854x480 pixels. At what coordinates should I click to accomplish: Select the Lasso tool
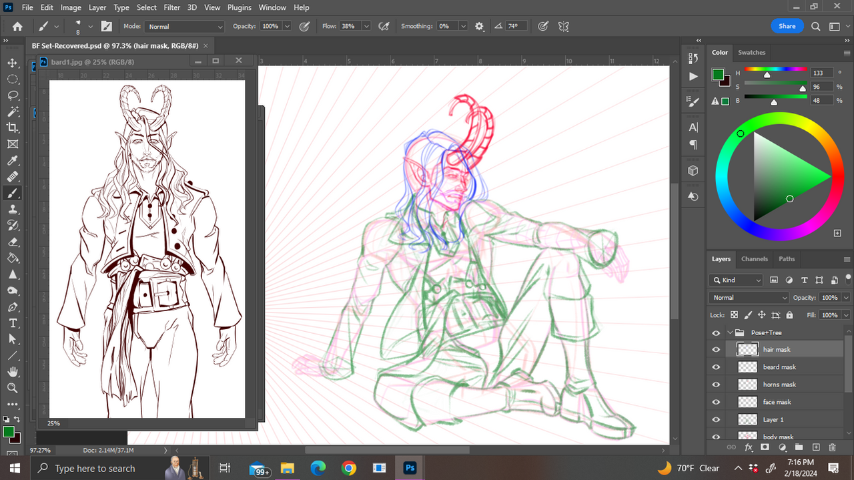[13, 95]
